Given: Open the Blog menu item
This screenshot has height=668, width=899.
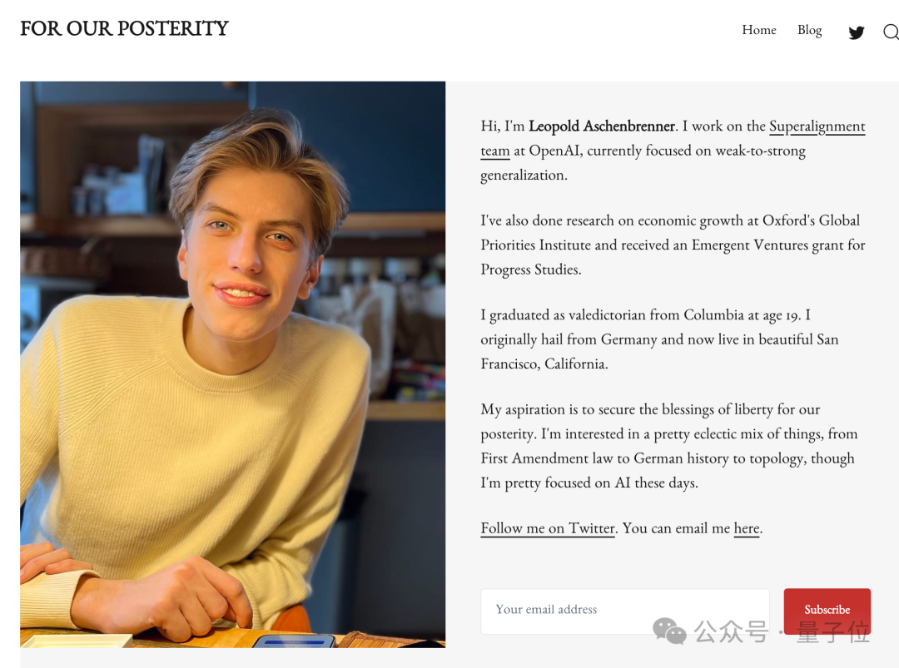Looking at the screenshot, I should [809, 30].
